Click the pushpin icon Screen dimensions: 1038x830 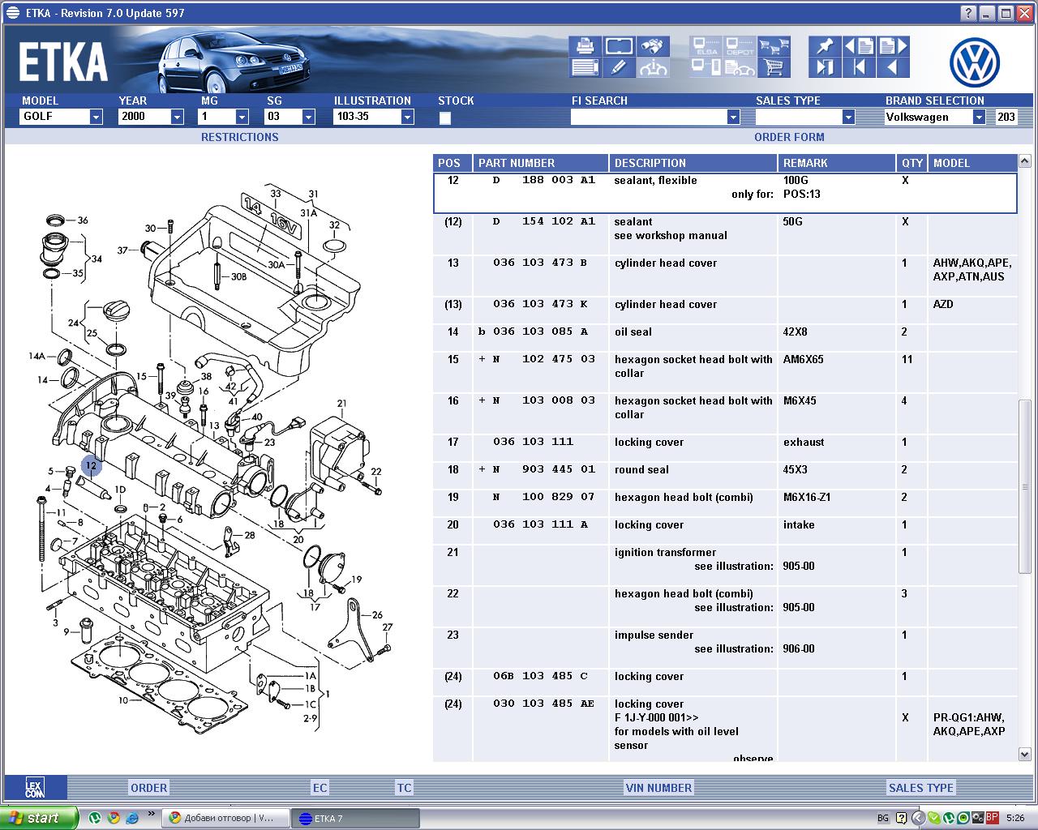point(825,46)
